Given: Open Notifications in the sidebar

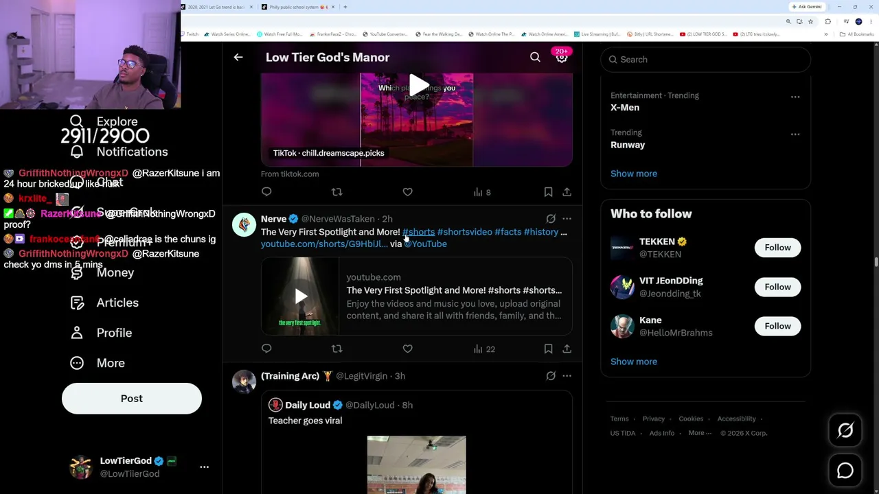Looking at the screenshot, I should [119, 152].
